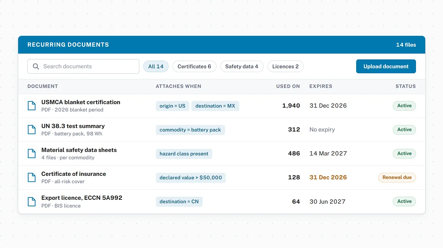Click the USMCA expiry date 31 Dec 2026

click(x=328, y=106)
